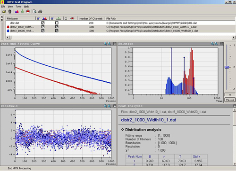Click the vertical slider thumb beside Solution plot
236x171 pixels.
227,67
